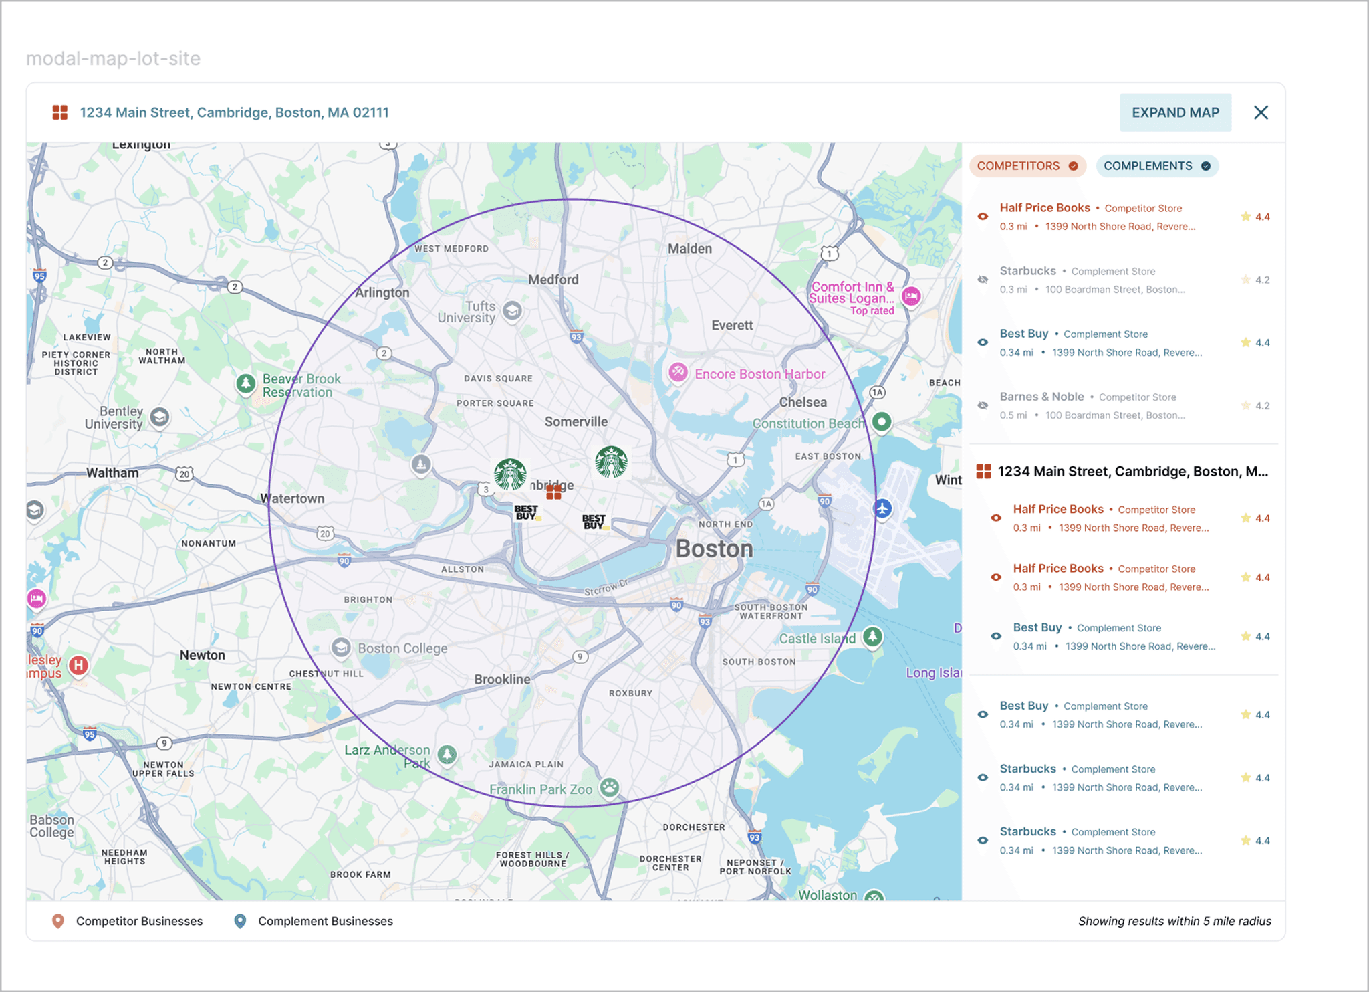
Task: Show the hidden Starbucks Boardman Street listing
Action: [983, 280]
